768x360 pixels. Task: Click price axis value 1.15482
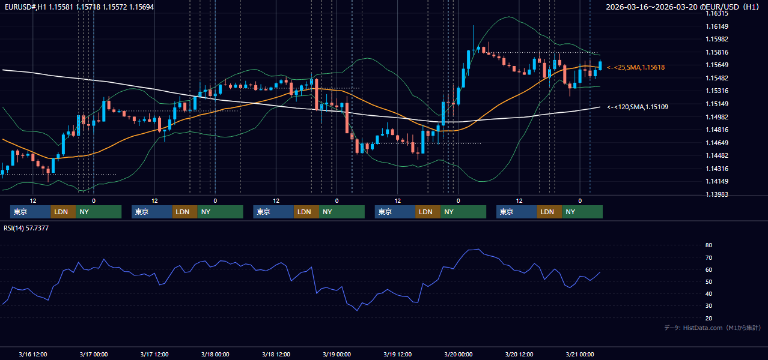pos(717,78)
